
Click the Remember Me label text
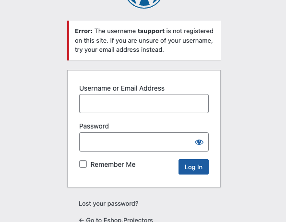(113, 164)
